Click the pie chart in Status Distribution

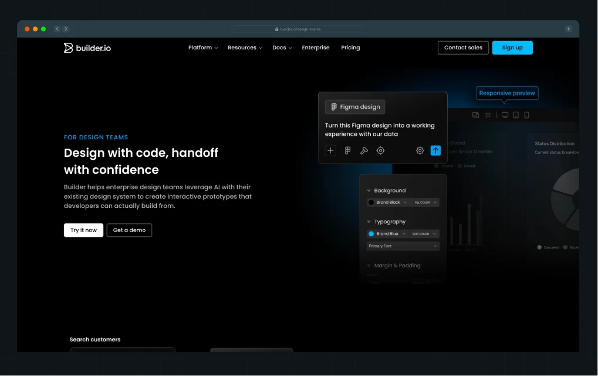(565, 199)
